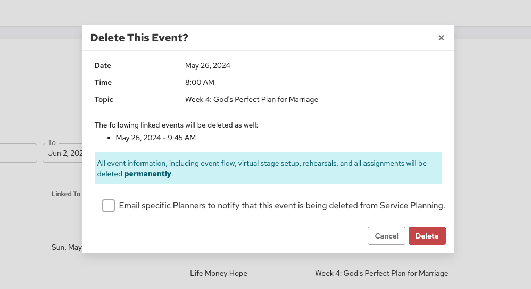Enable the email Planners notification checkbox

[109, 206]
